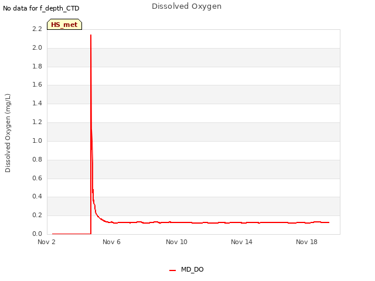Click the 1.8 y-axis tick label
This screenshot has width=375, height=281.
(x=37, y=66)
